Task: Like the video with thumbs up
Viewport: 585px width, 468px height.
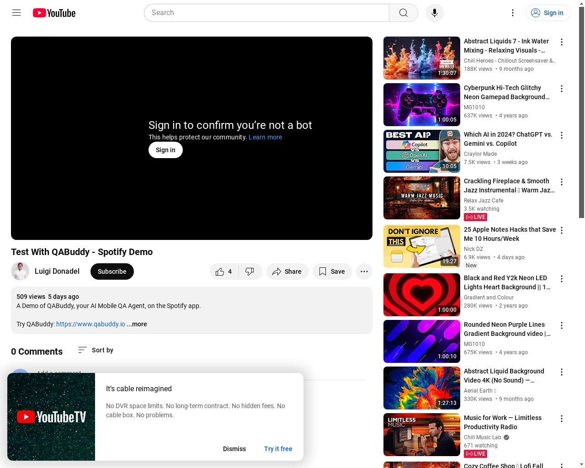Action: tap(224, 271)
